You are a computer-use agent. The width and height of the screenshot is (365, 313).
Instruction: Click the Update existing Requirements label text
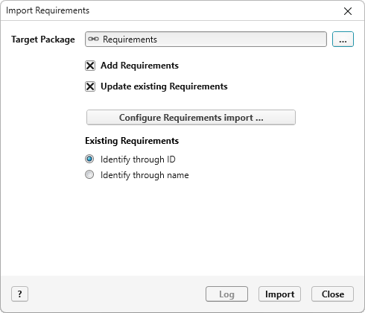tap(164, 86)
